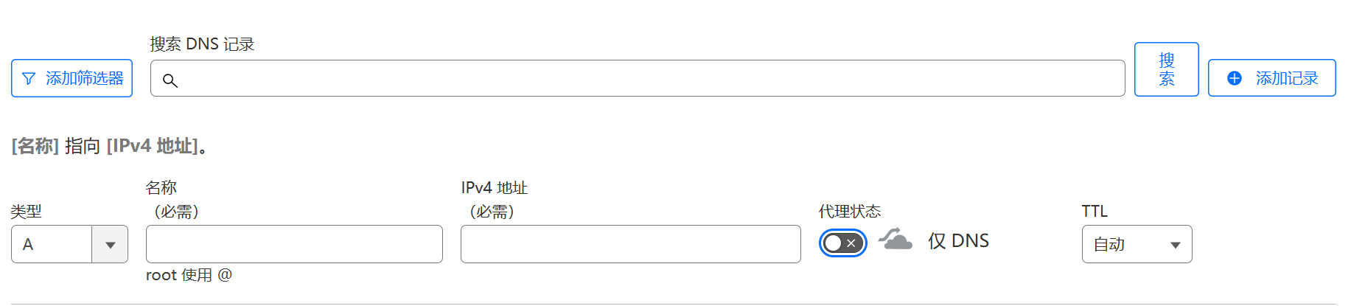Click the grey cloud proxy status icon
Viewport: 1365px width, 306px height.
[896, 240]
